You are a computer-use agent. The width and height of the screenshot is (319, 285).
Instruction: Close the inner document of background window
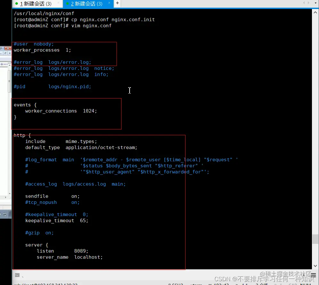pos(10,53)
